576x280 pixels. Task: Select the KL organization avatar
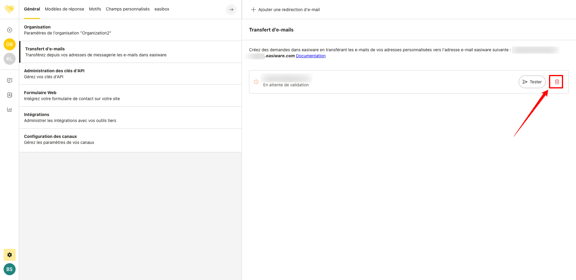[10, 59]
